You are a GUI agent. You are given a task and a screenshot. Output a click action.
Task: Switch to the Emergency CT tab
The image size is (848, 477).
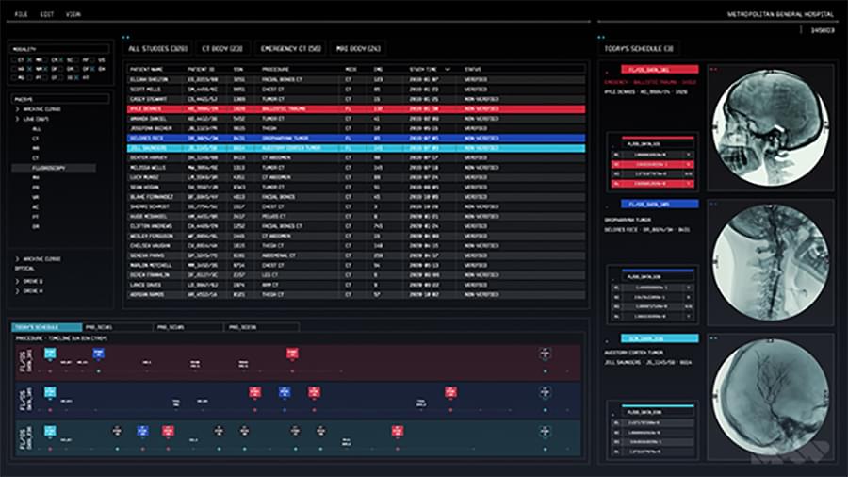pyautogui.click(x=290, y=48)
